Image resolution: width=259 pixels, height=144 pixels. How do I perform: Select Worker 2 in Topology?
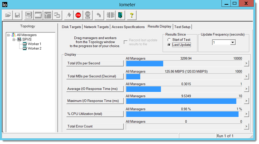click(x=34, y=48)
